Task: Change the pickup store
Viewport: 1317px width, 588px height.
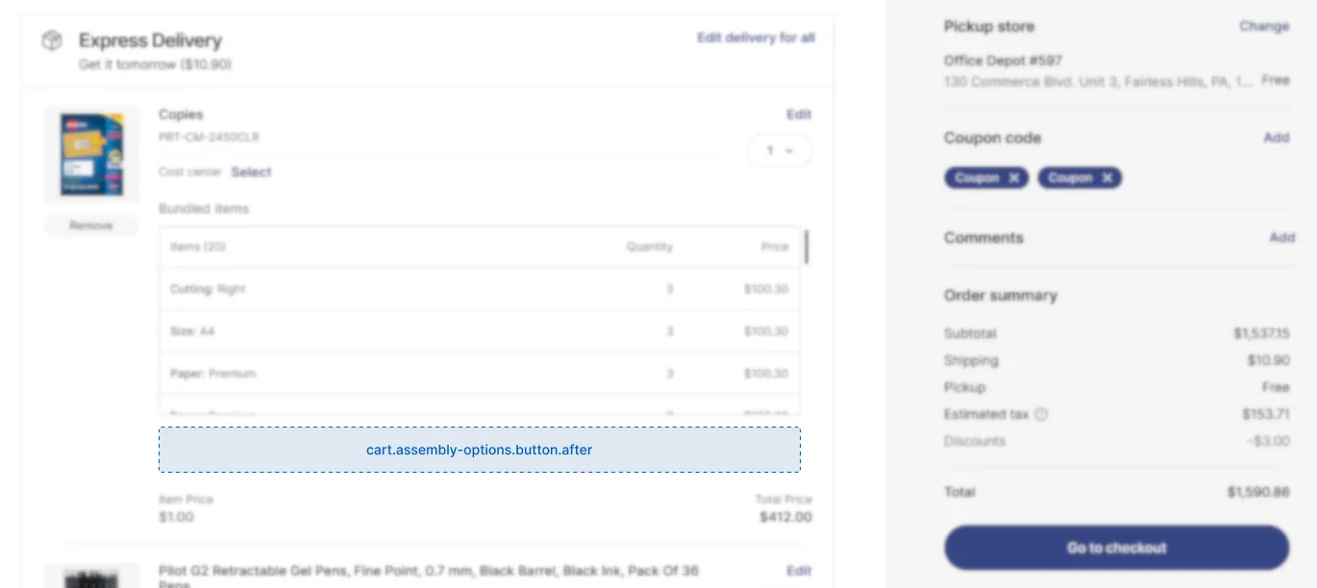Action: click(1264, 26)
